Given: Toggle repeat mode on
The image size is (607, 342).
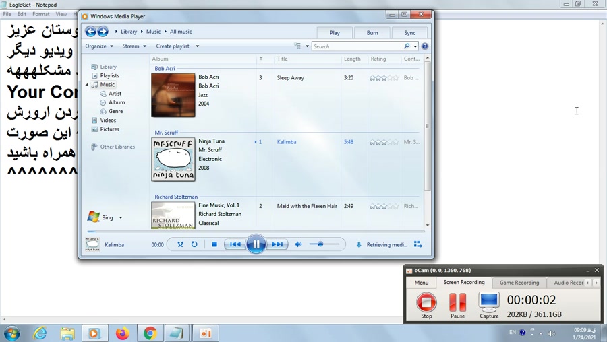Looking at the screenshot, I should [x=194, y=244].
